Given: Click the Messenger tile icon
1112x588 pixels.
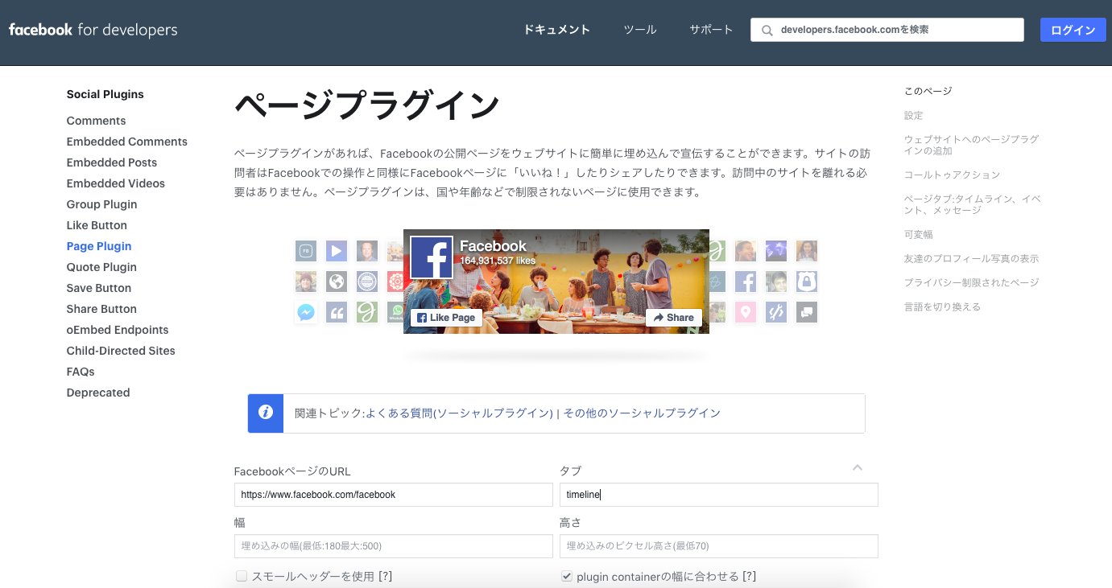Looking at the screenshot, I should (306, 312).
